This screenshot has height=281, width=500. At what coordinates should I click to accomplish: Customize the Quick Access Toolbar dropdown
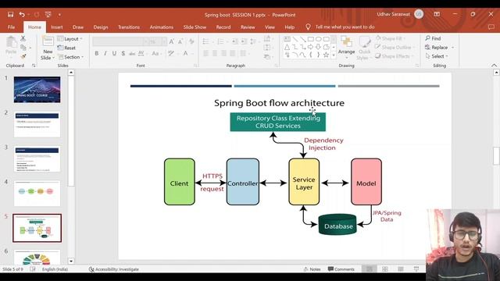[59, 15]
